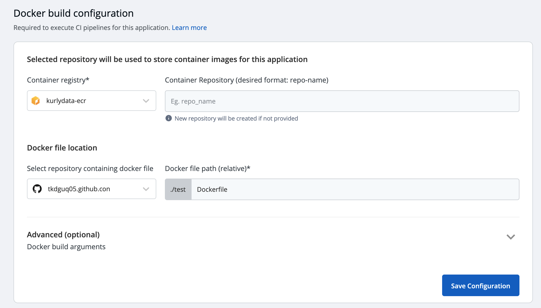Click the 'Docker file path (relative)' label
The width and height of the screenshot is (541, 308).
[x=207, y=169]
